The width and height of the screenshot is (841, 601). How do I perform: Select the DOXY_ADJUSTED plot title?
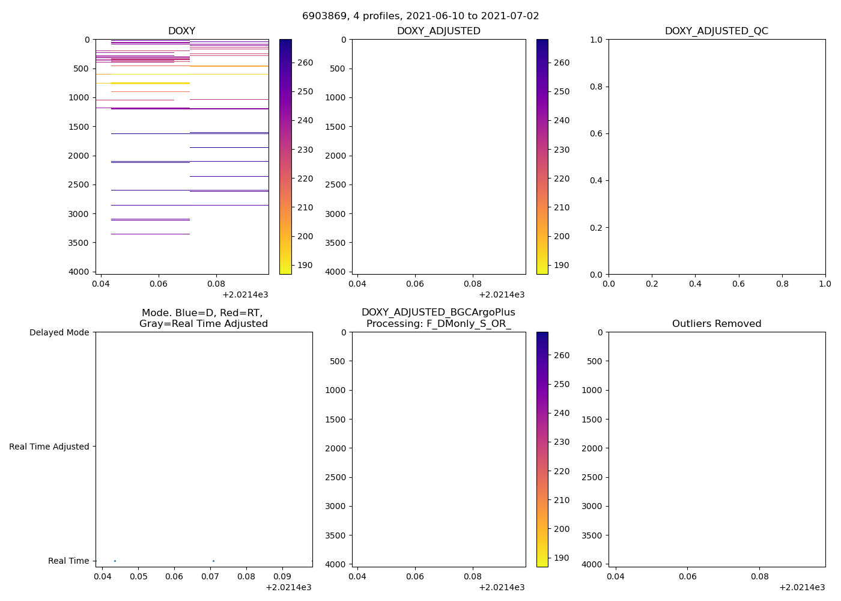(x=439, y=31)
